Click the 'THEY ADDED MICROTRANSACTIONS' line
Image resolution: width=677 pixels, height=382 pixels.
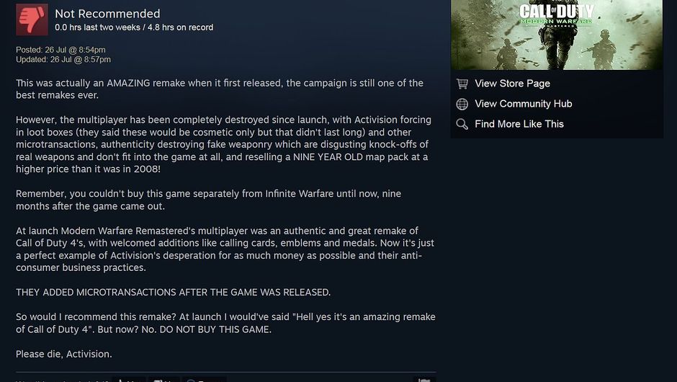[x=173, y=292]
